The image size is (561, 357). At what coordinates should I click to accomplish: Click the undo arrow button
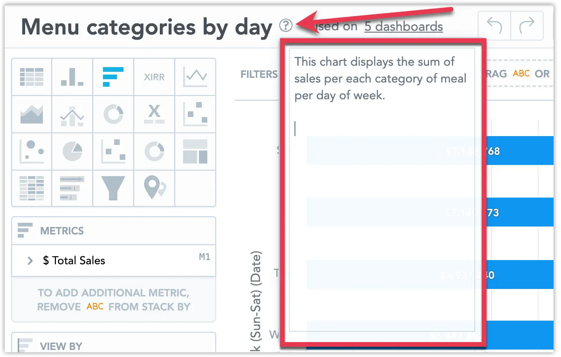[493, 25]
